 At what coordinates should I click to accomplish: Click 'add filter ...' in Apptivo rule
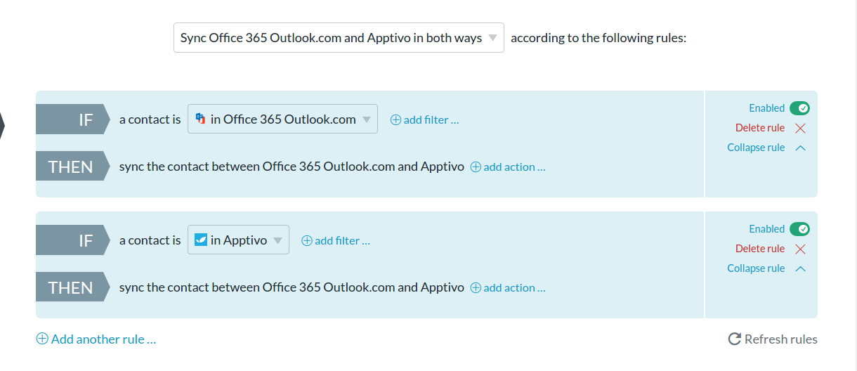coord(342,241)
